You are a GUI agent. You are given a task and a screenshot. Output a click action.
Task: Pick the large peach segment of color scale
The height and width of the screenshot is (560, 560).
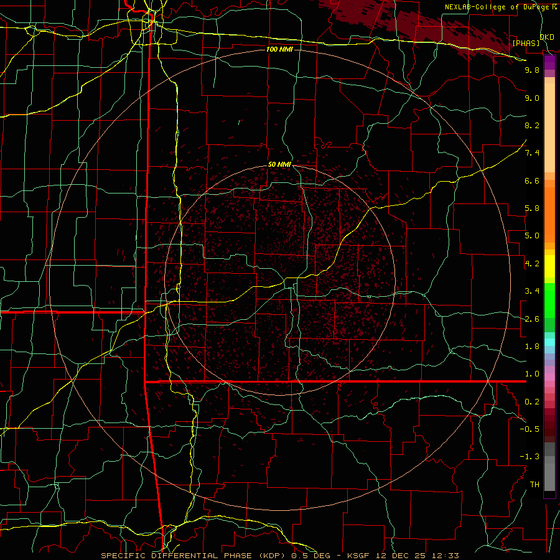click(x=549, y=128)
